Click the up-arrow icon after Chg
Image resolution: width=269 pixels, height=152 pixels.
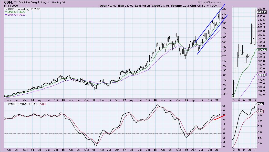click(220, 6)
